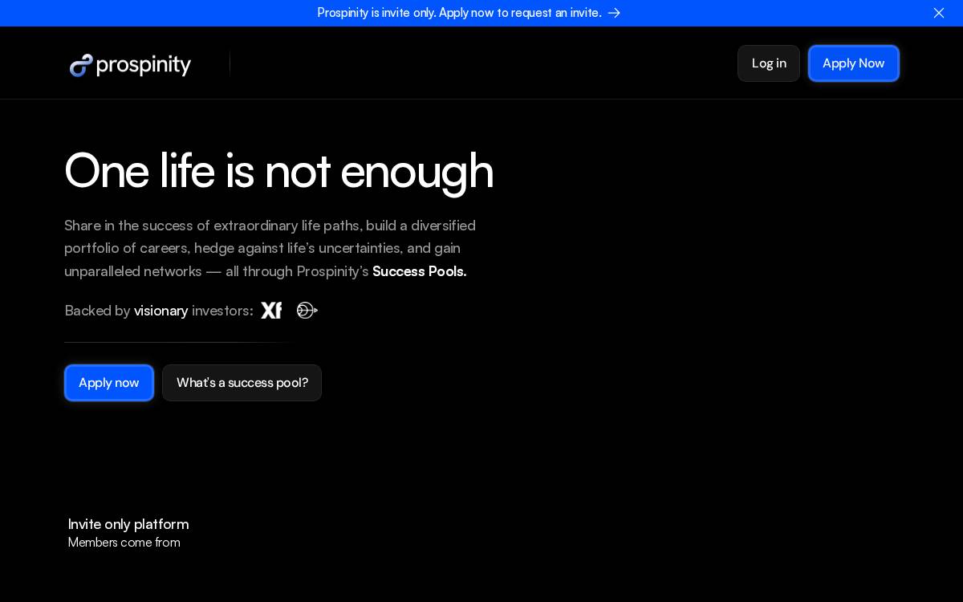Close the invite-only announcement banner
963x602 pixels.
(938, 13)
